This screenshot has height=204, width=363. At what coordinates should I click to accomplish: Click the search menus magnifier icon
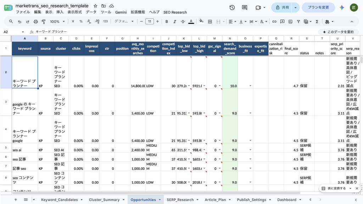11,22
